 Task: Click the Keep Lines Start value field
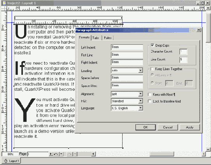pos(169,83)
